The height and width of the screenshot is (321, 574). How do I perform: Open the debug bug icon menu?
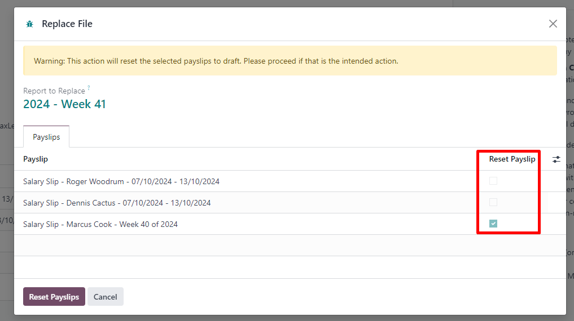click(x=29, y=24)
